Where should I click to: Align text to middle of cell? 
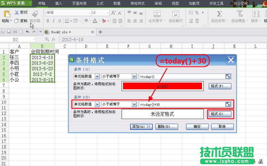coord(135,13)
